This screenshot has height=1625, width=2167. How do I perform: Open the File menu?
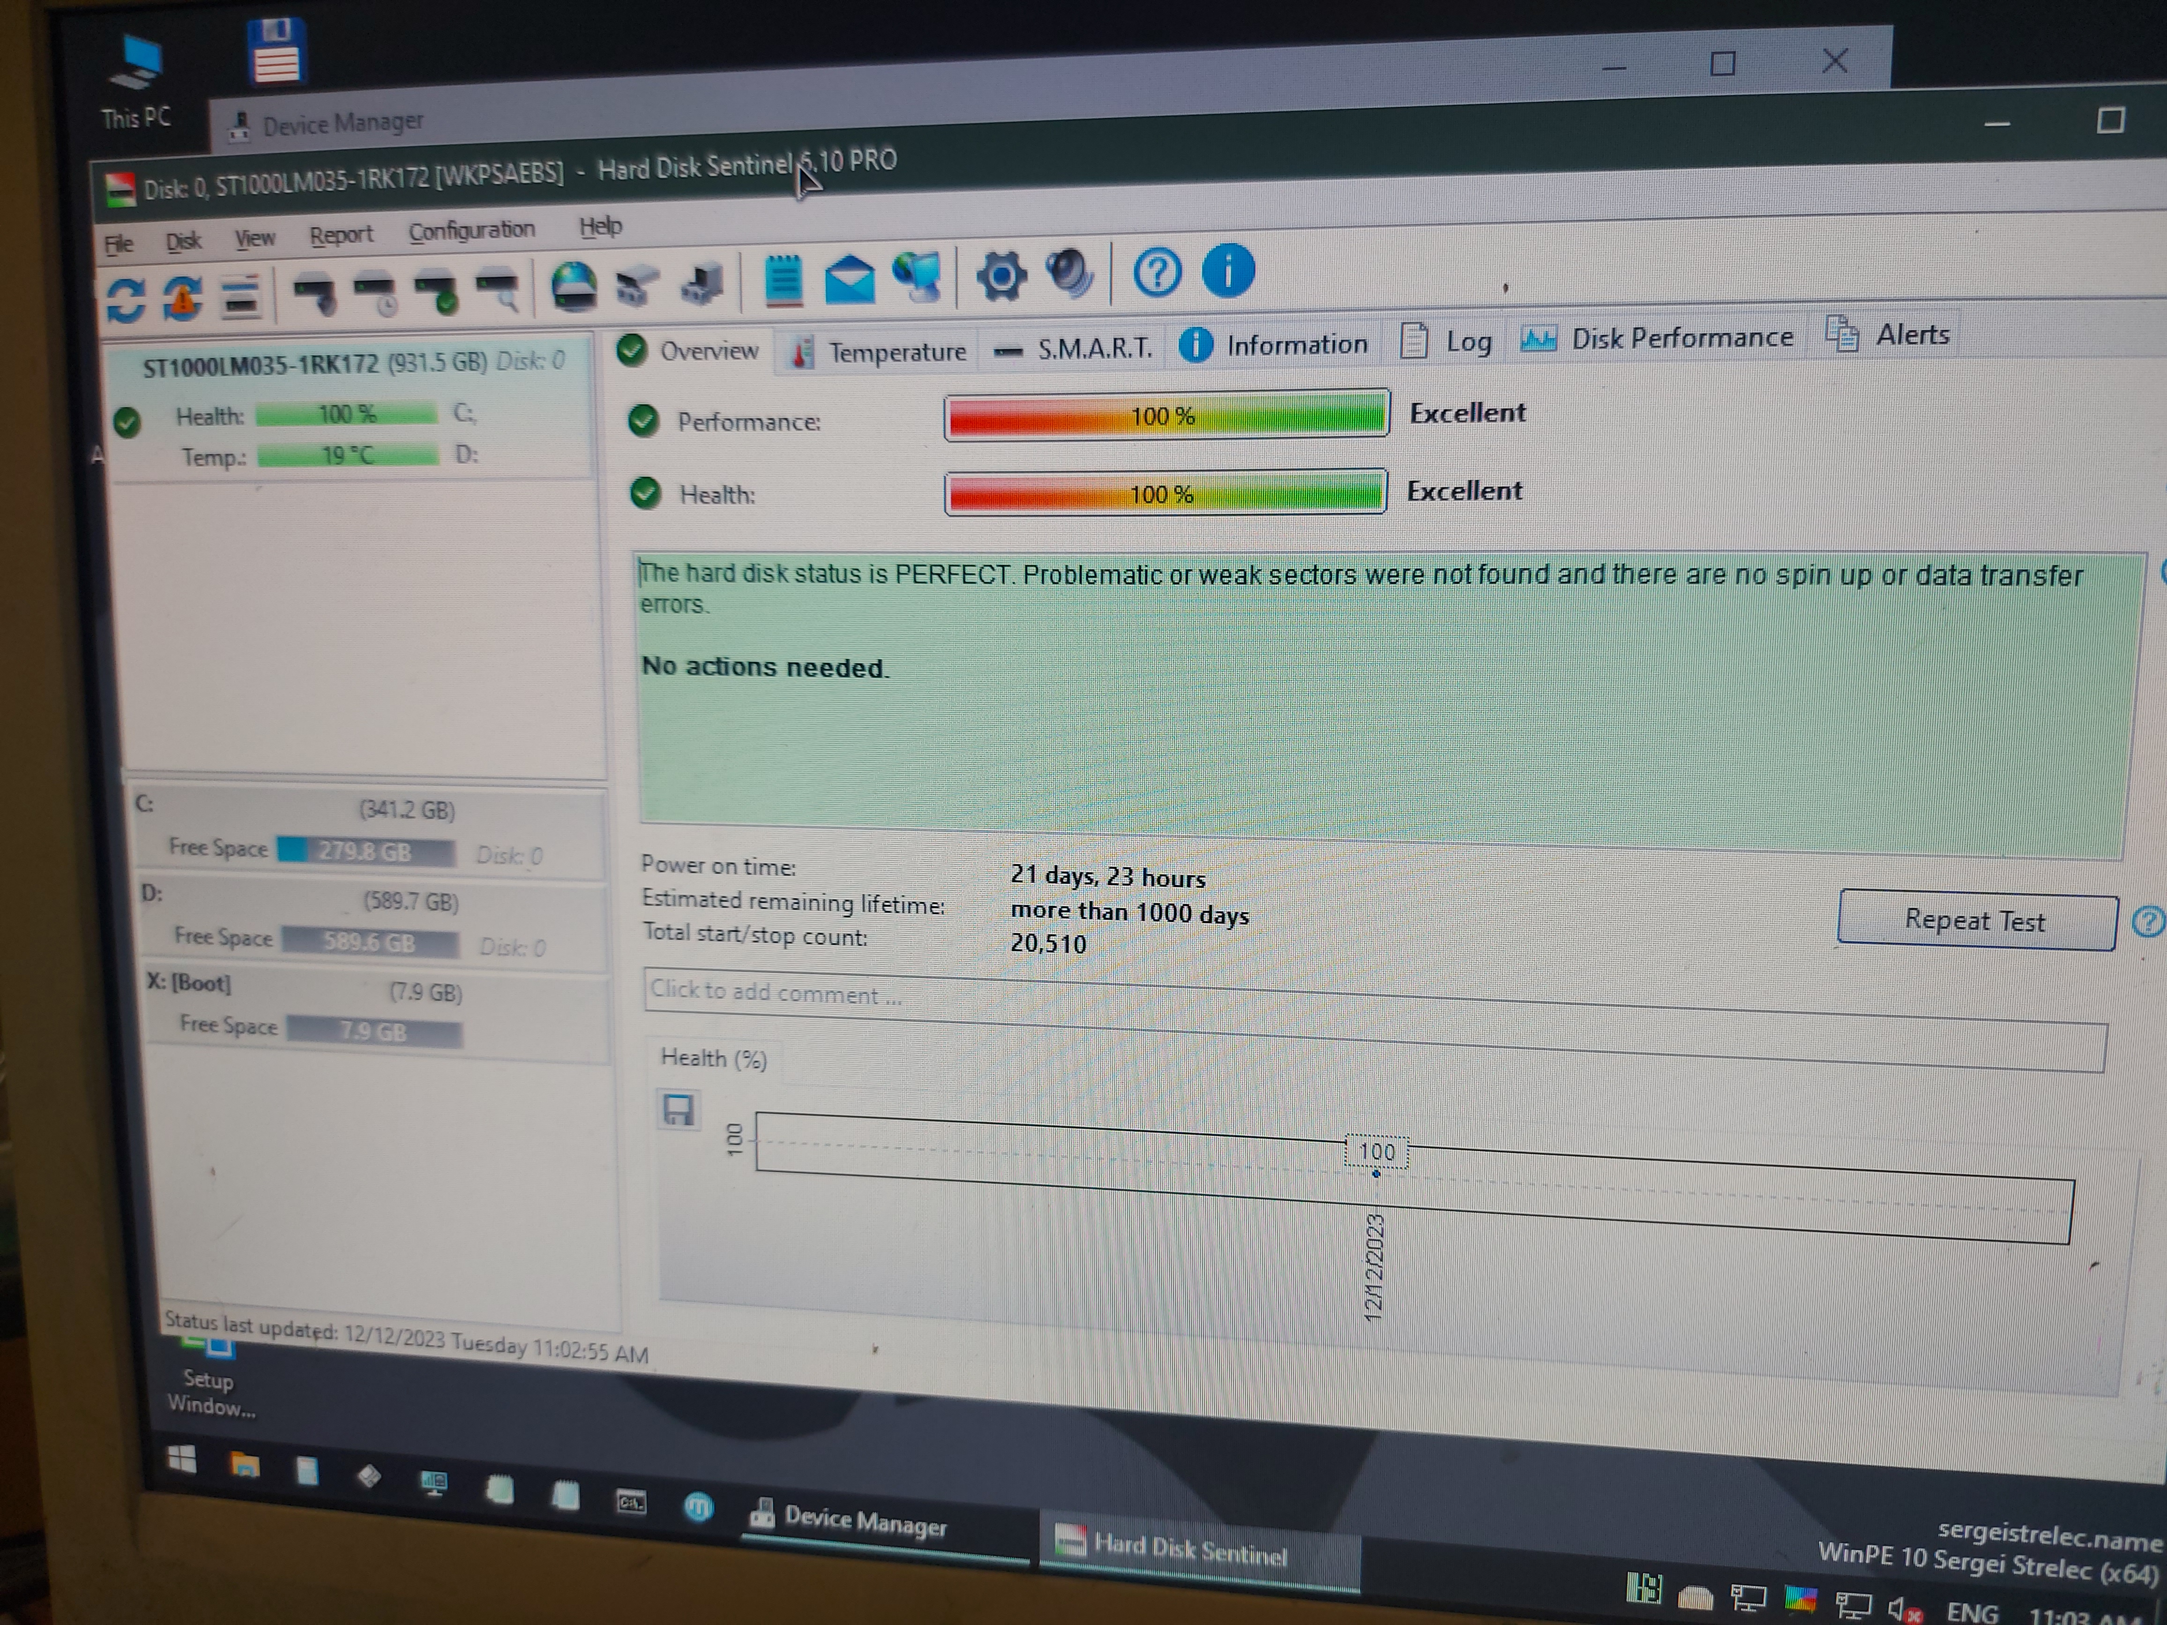tap(119, 244)
